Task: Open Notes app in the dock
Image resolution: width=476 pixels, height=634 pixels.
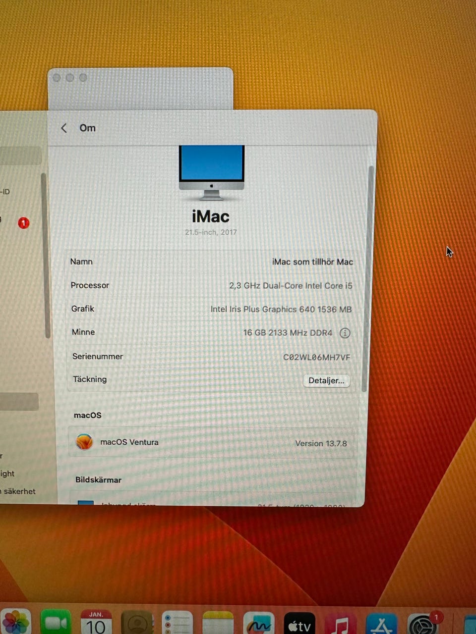Action: point(218,623)
